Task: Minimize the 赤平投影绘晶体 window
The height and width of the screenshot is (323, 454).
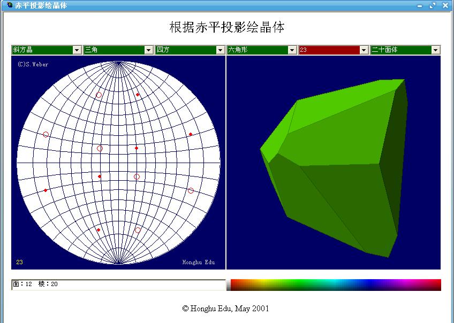Action: (420, 5)
